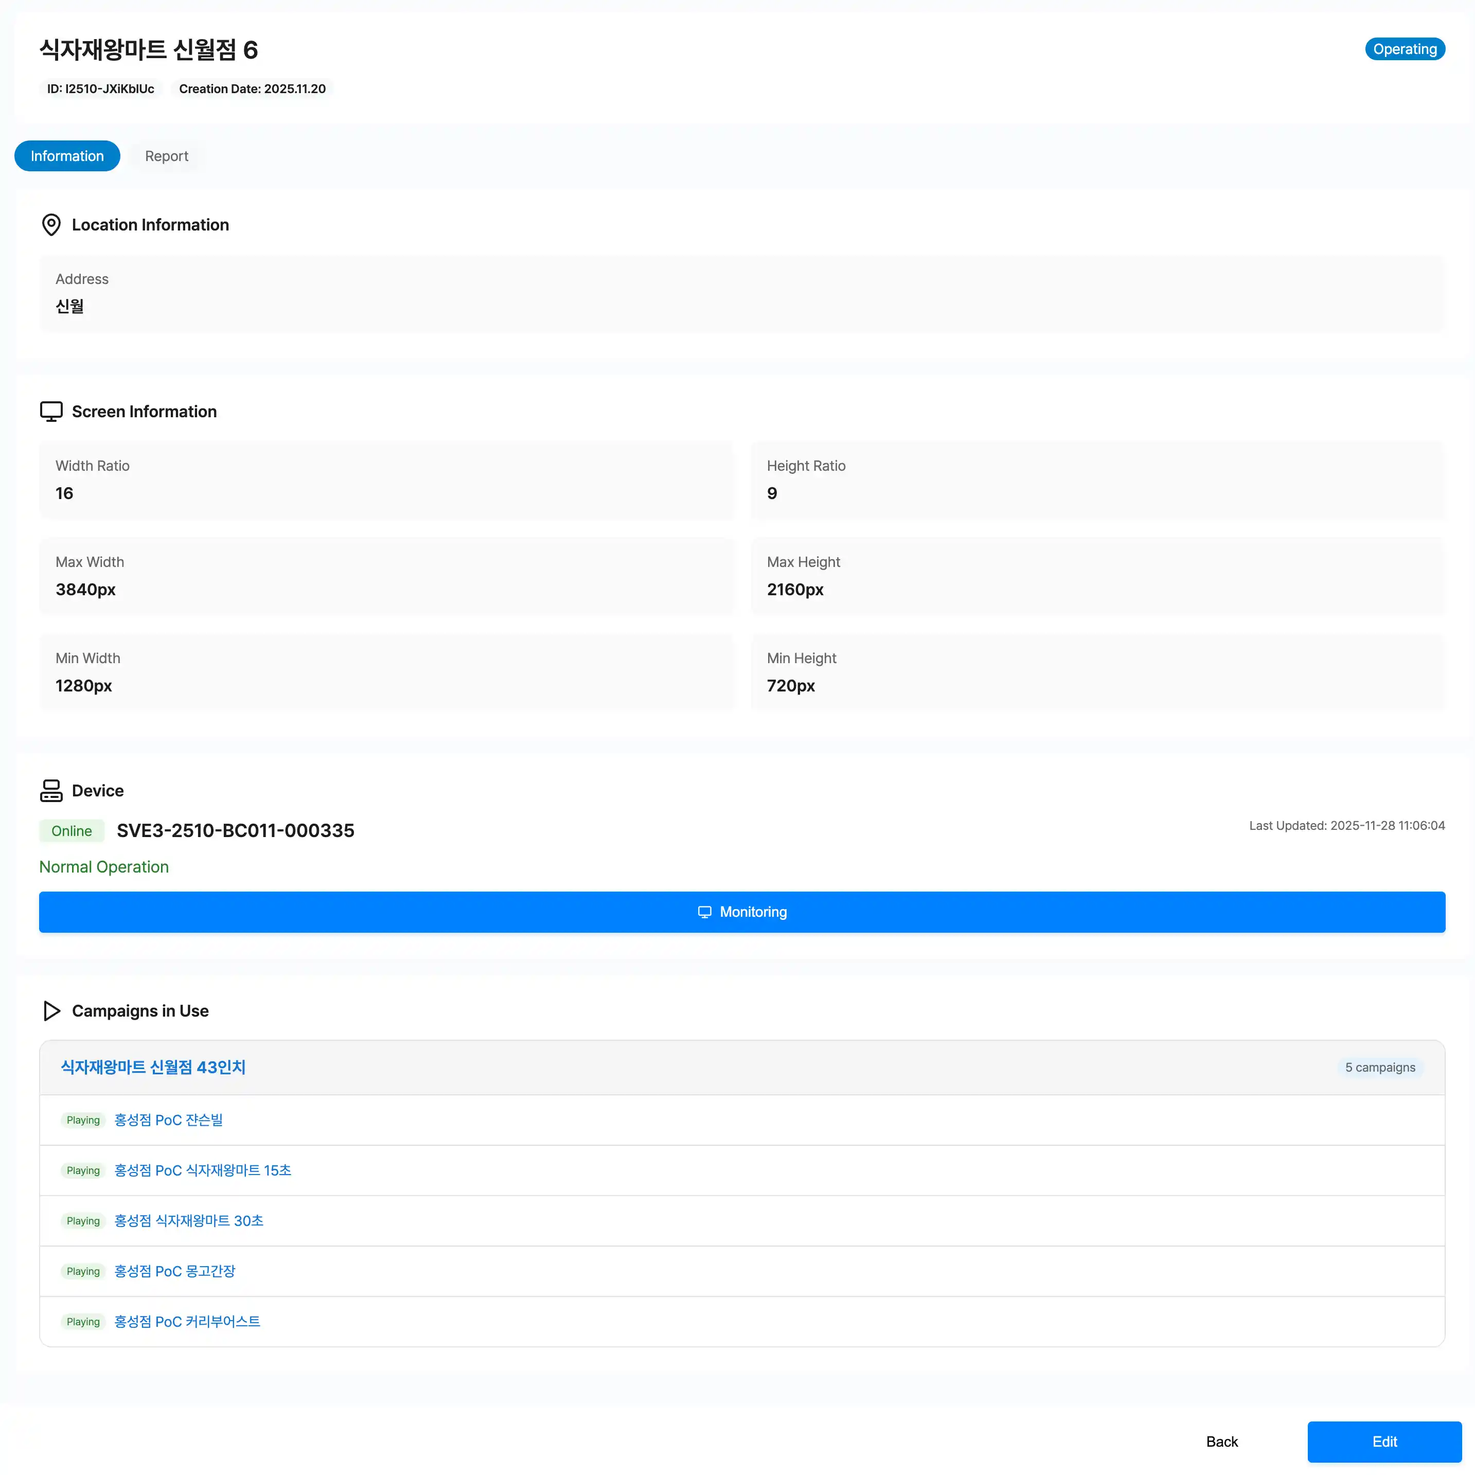Click the location pin icon
Image resolution: width=1475 pixels, height=1475 pixels.
pyautogui.click(x=51, y=224)
